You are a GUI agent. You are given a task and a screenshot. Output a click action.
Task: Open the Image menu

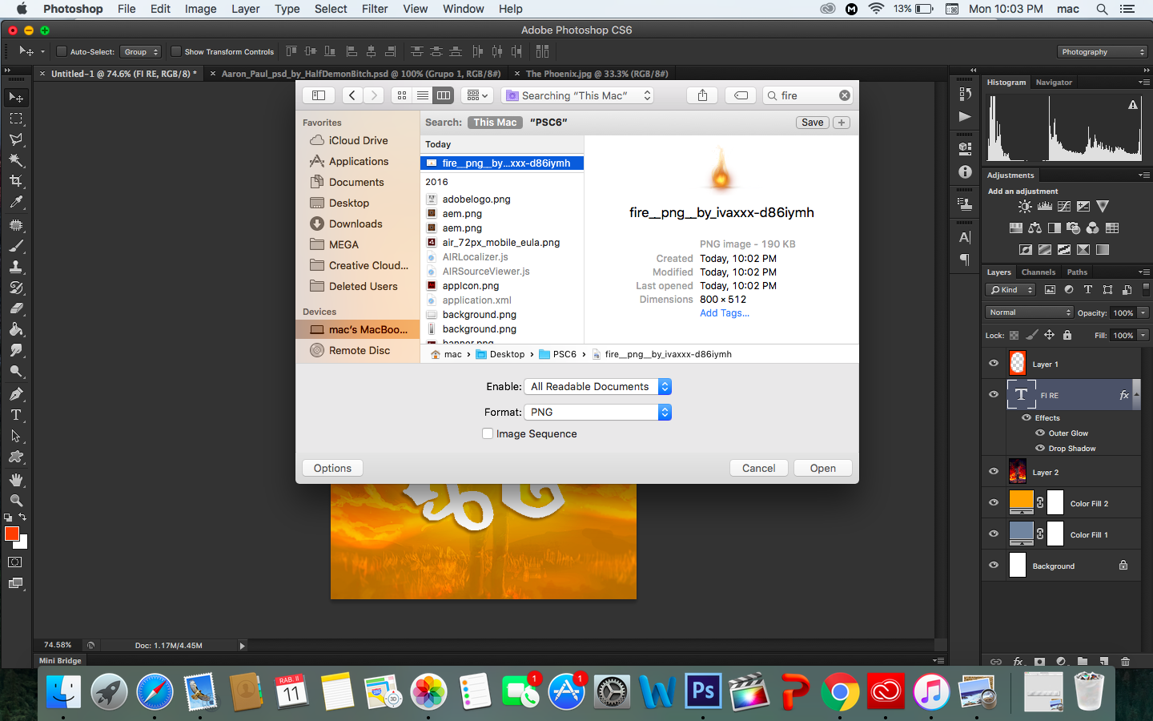coord(200,9)
